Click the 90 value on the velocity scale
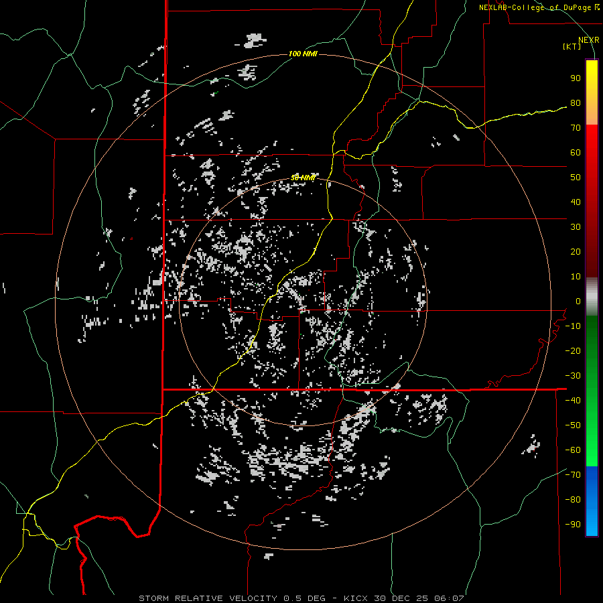603x603 pixels. 576,78
